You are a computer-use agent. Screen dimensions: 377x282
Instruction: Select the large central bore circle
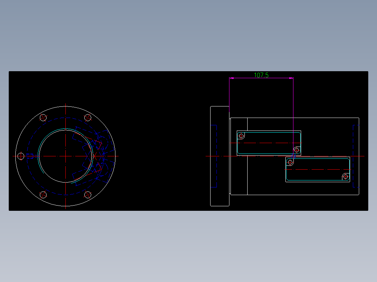[x=40, y=155]
